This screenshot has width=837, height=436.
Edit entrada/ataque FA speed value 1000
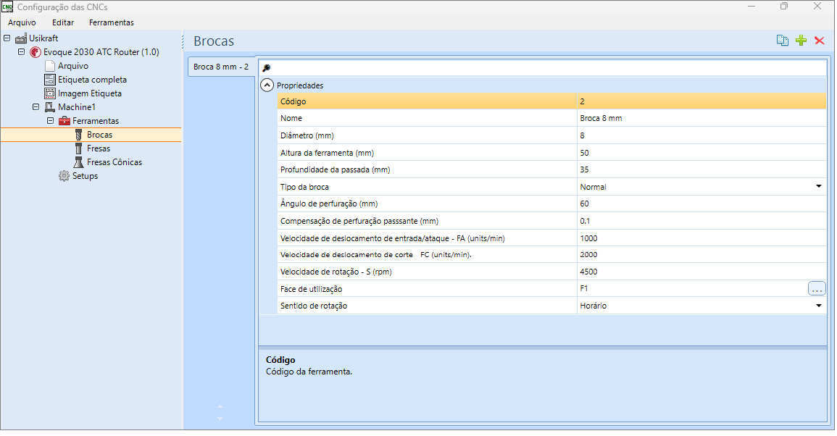[701, 238]
